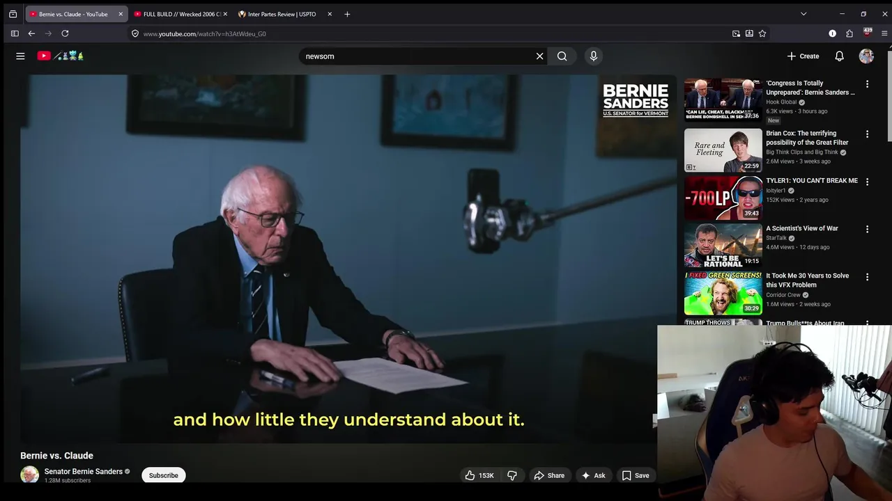Open the tracking protection shield icon
The height and width of the screenshot is (501, 892).
tap(135, 33)
